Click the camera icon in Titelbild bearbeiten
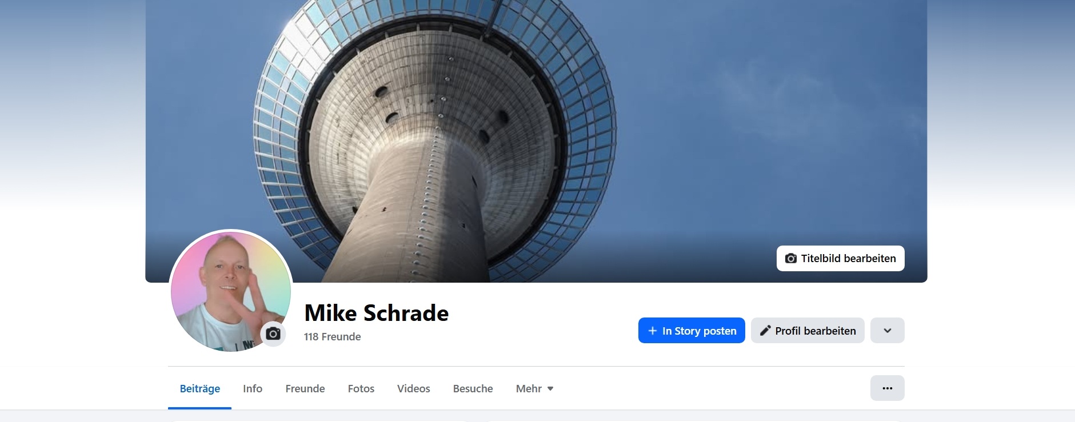This screenshot has height=422, width=1075. 791,259
